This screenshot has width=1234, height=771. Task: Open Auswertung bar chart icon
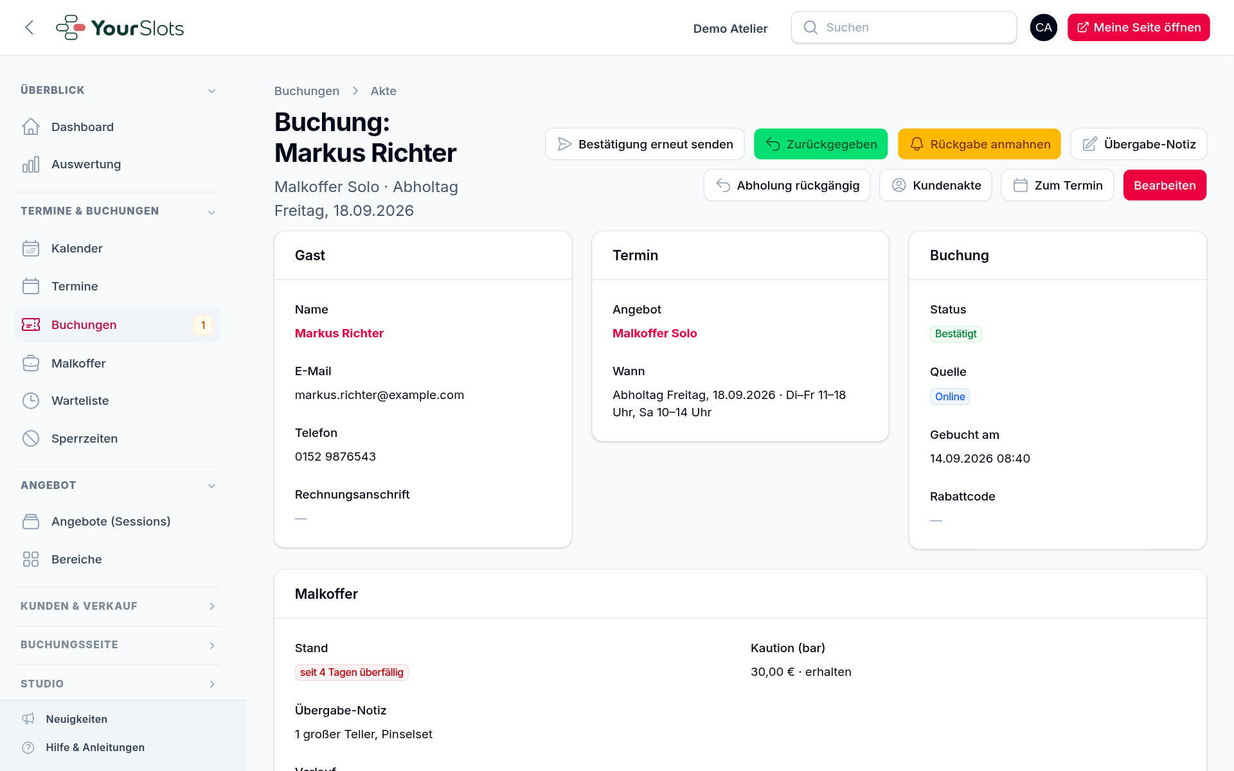click(x=31, y=164)
